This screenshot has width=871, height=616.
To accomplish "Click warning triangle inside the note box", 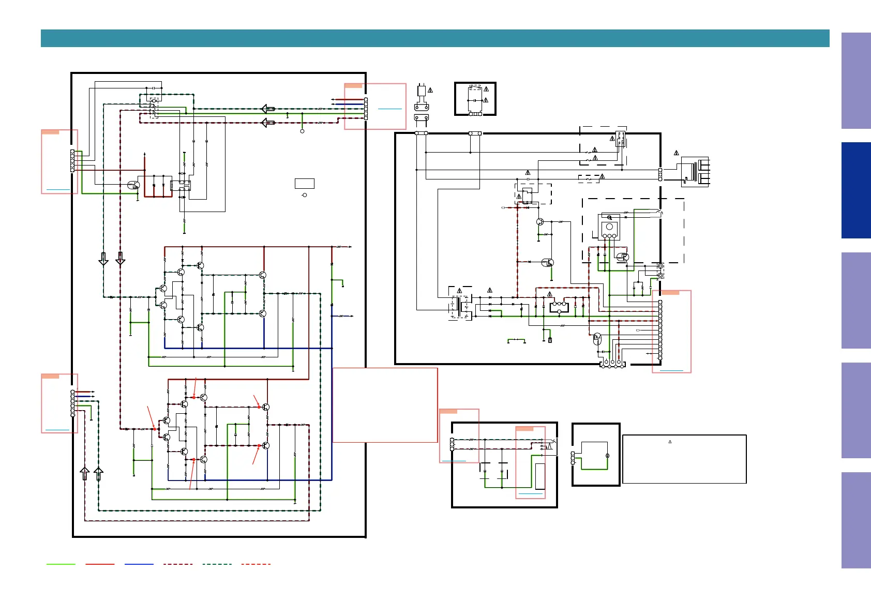I will pyautogui.click(x=670, y=442).
